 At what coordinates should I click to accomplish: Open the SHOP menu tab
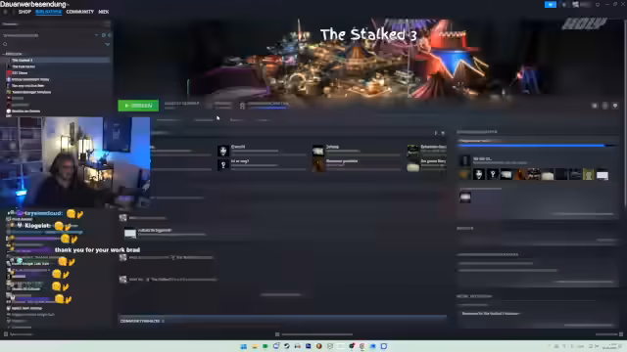(x=24, y=12)
